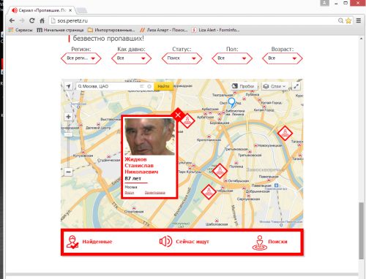Click the map zoom slider track
Viewport: 366px width, 279px height.
pos(68,144)
